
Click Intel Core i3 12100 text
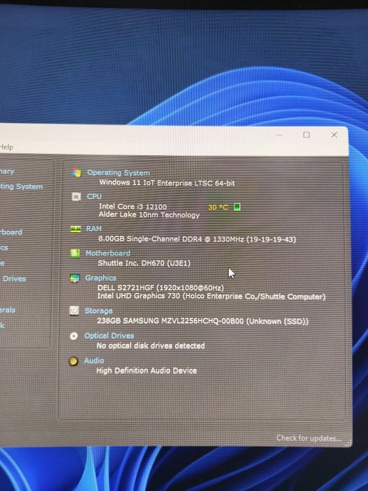(132, 206)
